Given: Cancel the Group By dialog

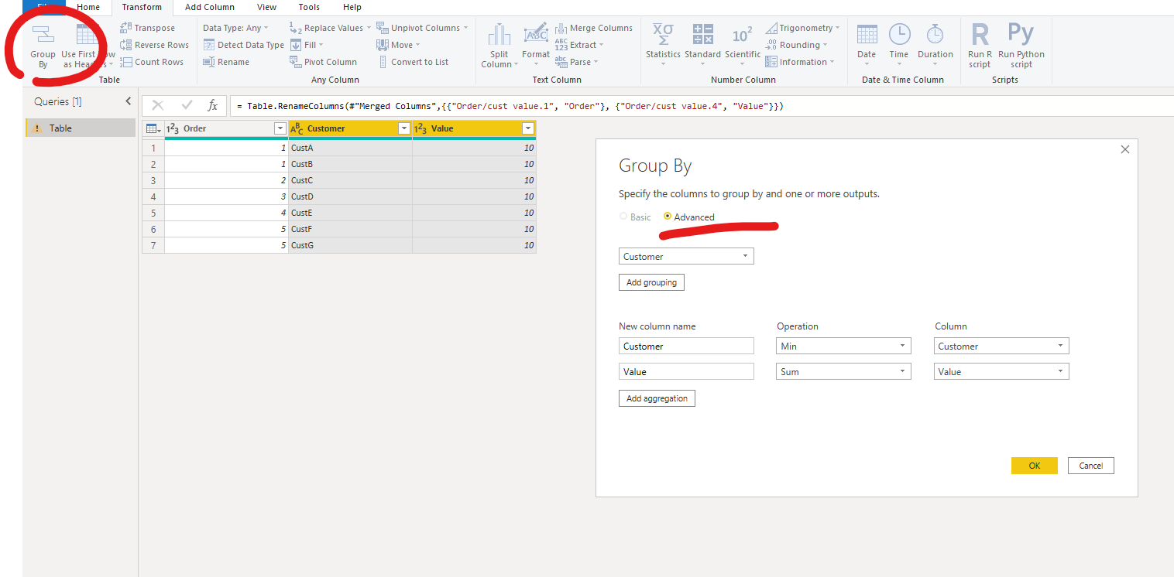Looking at the screenshot, I should click(1091, 466).
